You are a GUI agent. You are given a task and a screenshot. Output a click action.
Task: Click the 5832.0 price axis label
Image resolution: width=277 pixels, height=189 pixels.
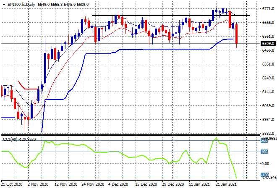point(268,133)
